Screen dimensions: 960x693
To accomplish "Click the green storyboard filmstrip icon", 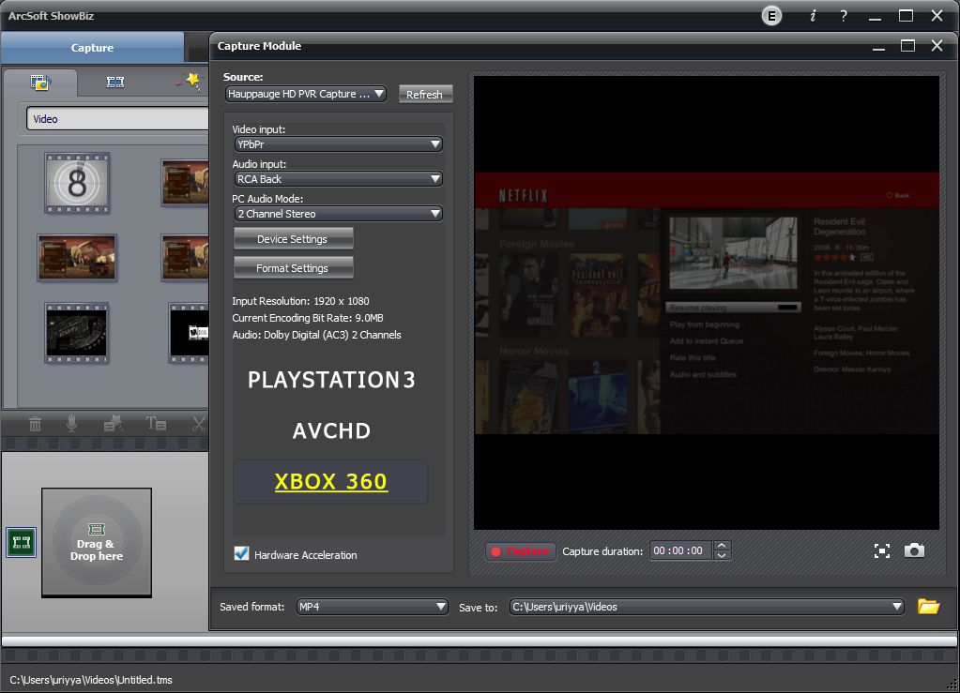I will (x=22, y=543).
